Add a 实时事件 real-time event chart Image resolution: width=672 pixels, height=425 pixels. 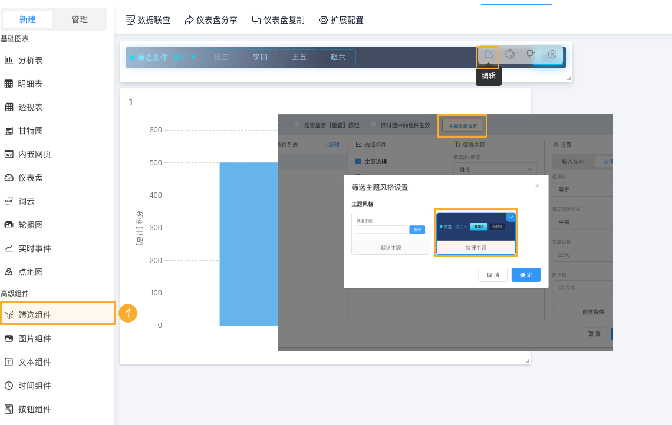pyautogui.click(x=28, y=248)
